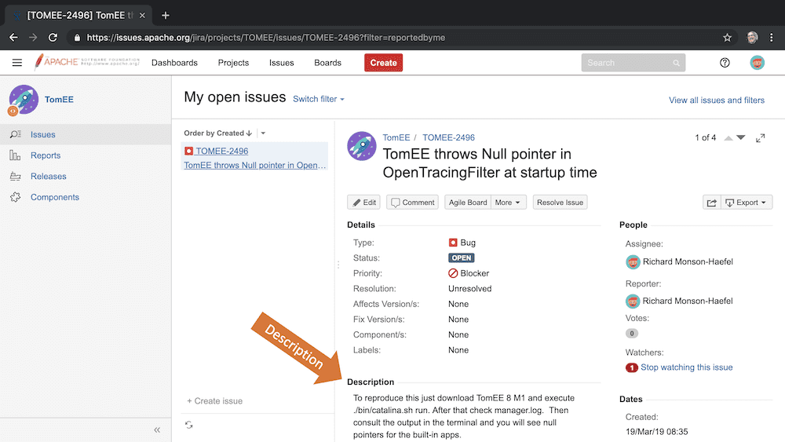785x442 pixels.
Task: Go to next issue with down arrow
Action: tap(741, 137)
